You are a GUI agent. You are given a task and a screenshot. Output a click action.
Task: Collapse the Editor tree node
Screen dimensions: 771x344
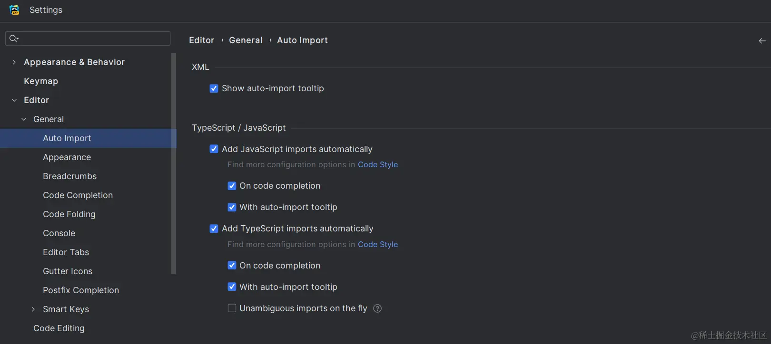pyautogui.click(x=14, y=100)
